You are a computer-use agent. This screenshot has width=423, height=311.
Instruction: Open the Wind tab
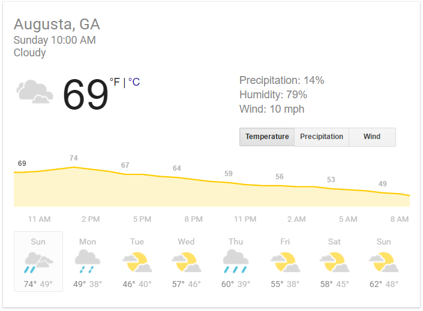click(x=372, y=137)
